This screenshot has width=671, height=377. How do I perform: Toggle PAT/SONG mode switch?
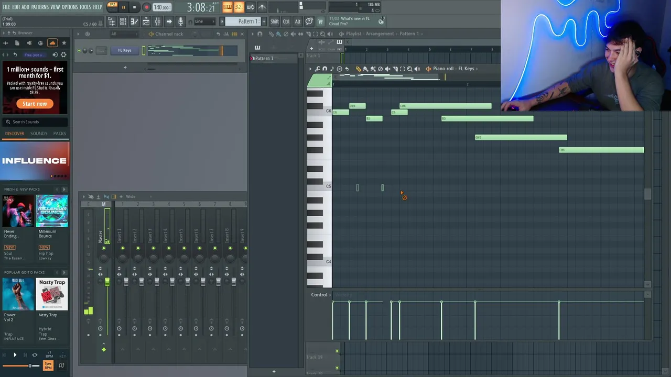click(x=112, y=7)
